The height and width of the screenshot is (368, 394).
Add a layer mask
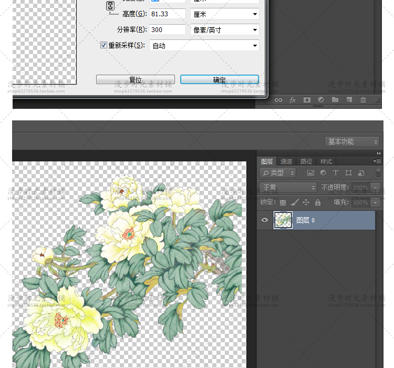tap(307, 100)
